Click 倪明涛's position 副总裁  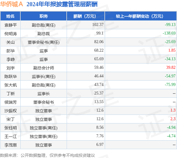(44, 34)
